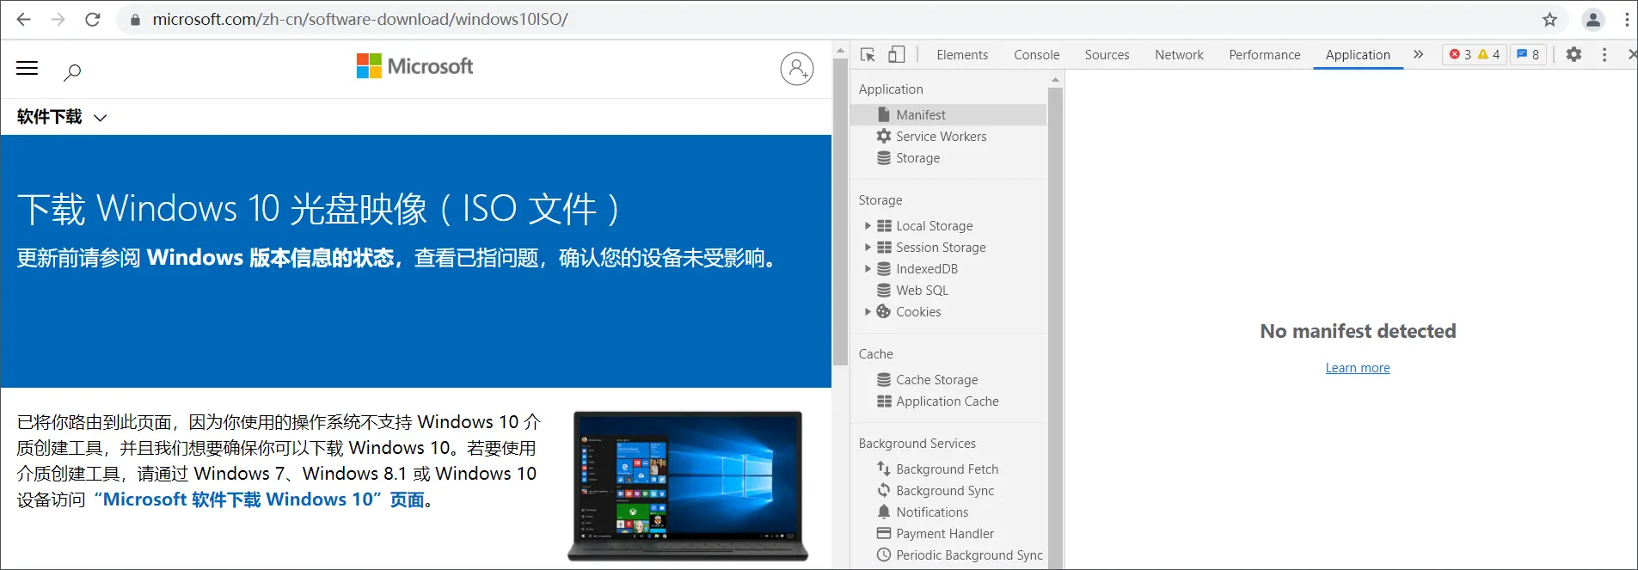Image resolution: width=1638 pixels, height=570 pixels.
Task: Open Background Fetch service
Action: point(947,469)
